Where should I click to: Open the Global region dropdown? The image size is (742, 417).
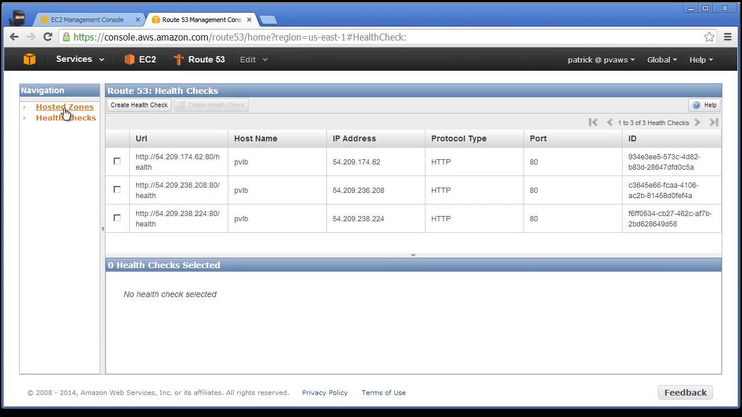tap(662, 60)
